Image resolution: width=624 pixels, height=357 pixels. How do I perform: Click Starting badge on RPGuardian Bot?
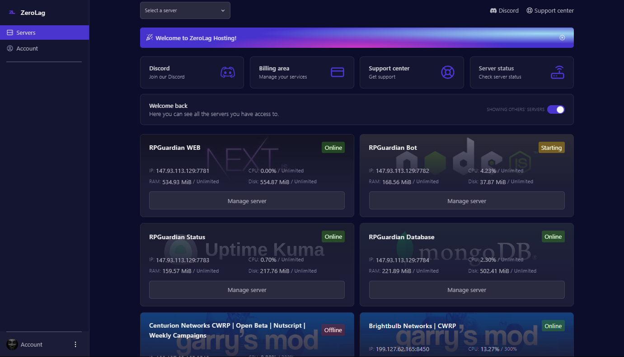[551, 148]
